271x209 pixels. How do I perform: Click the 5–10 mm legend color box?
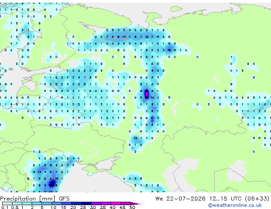click(x=47, y=203)
